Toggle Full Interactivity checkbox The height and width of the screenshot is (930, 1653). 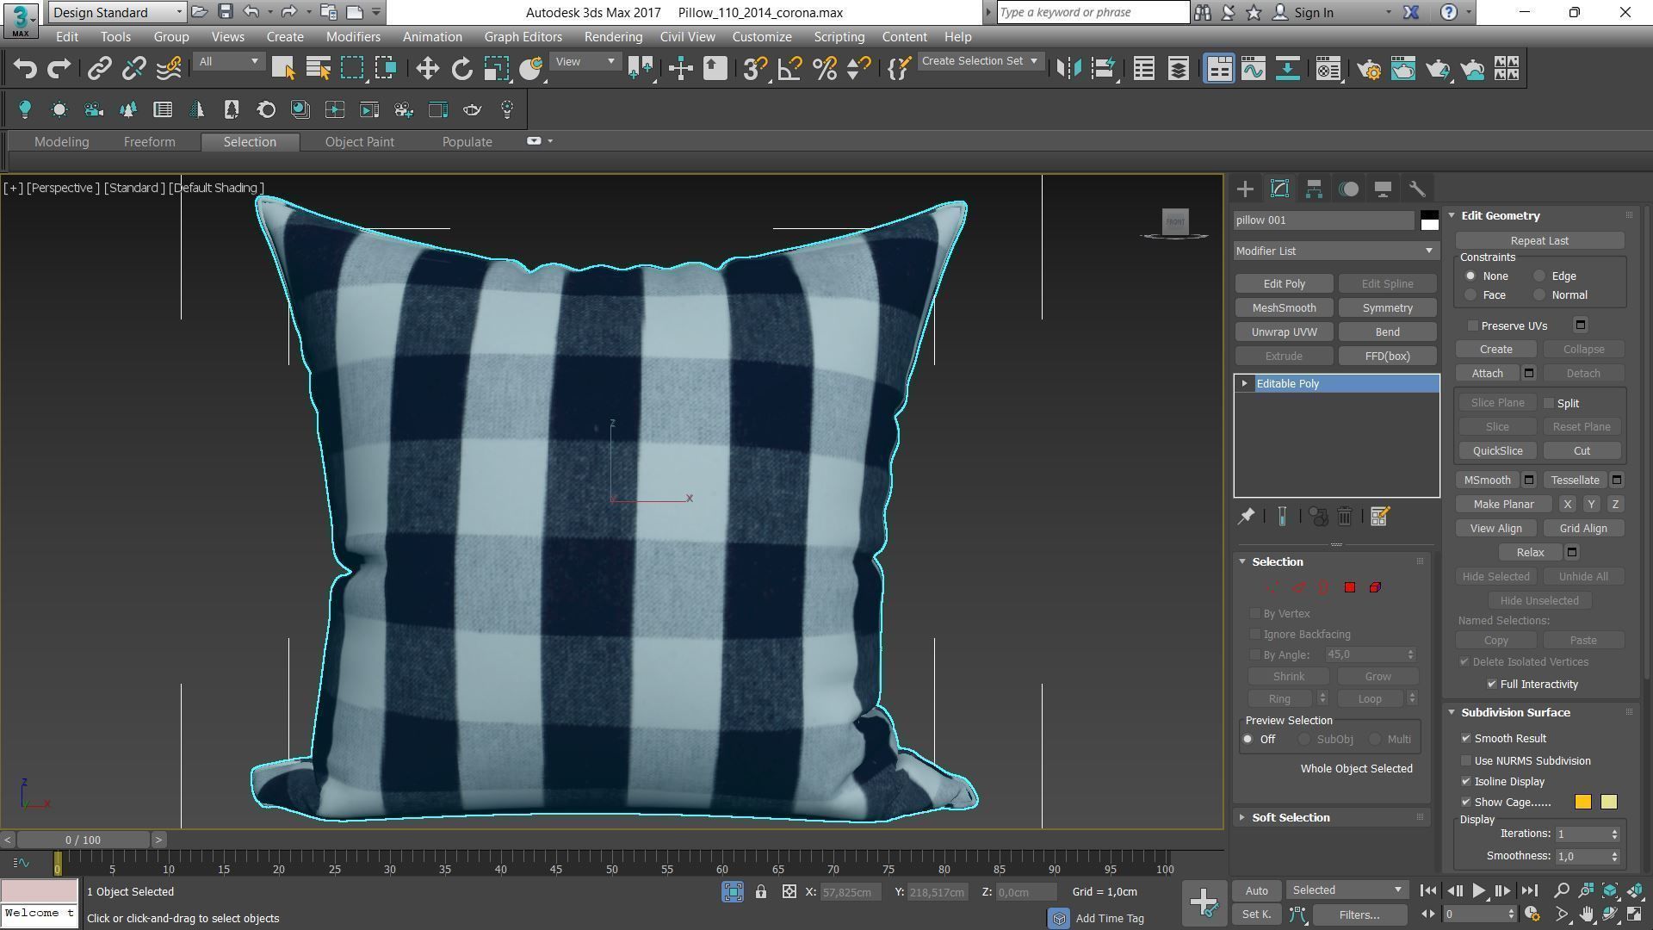click(x=1492, y=685)
